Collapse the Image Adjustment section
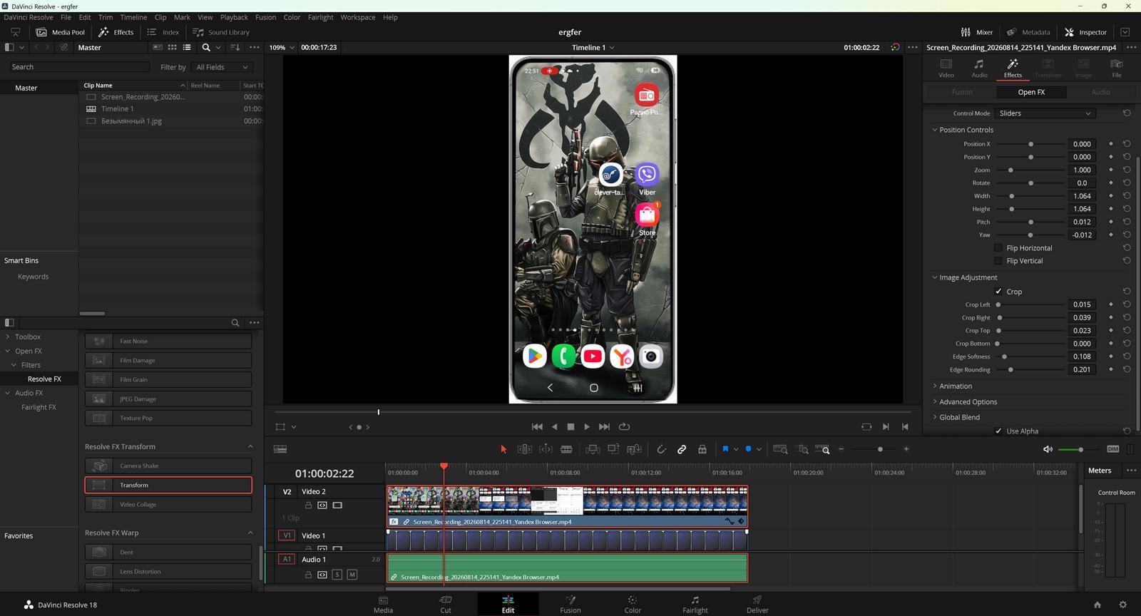This screenshot has width=1141, height=616. tap(935, 277)
